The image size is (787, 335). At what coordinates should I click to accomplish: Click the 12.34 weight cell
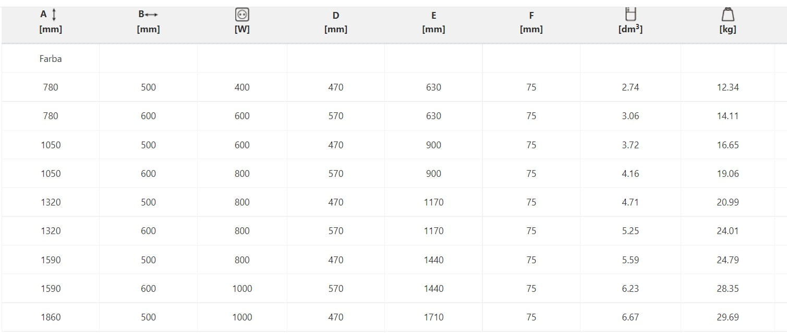click(728, 87)
